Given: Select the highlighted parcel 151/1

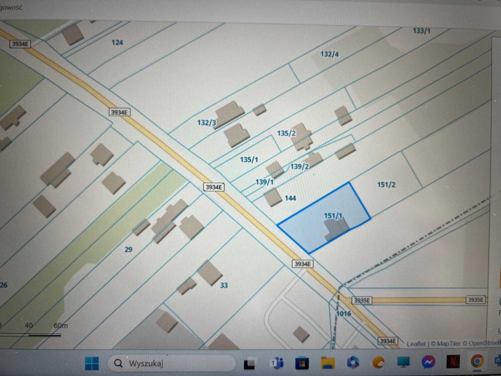Looking at the screenshot, I should coord(324,218).
